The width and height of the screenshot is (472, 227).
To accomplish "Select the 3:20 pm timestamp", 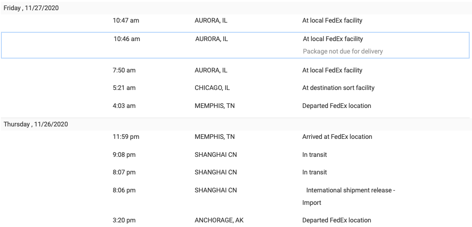I will coord(124,220).
